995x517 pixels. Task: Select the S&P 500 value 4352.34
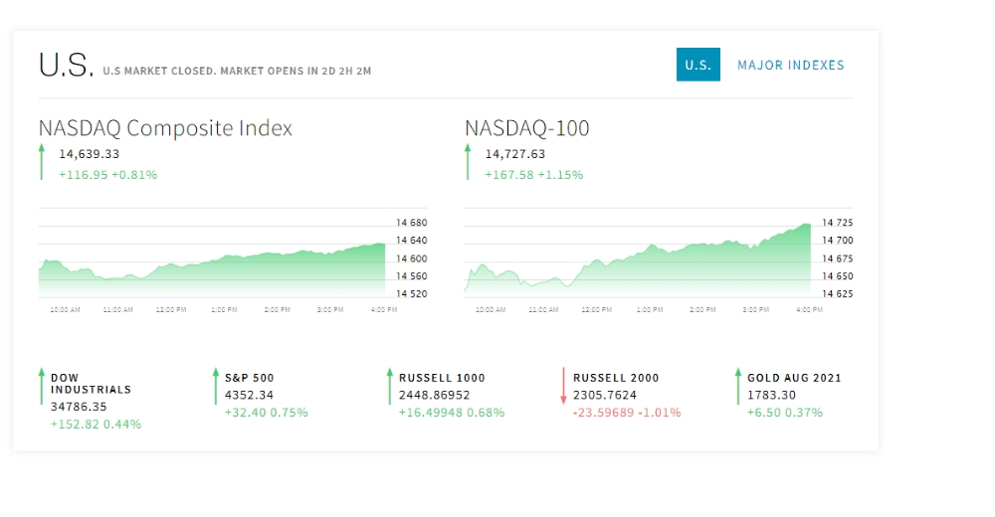tap(249, 395)
